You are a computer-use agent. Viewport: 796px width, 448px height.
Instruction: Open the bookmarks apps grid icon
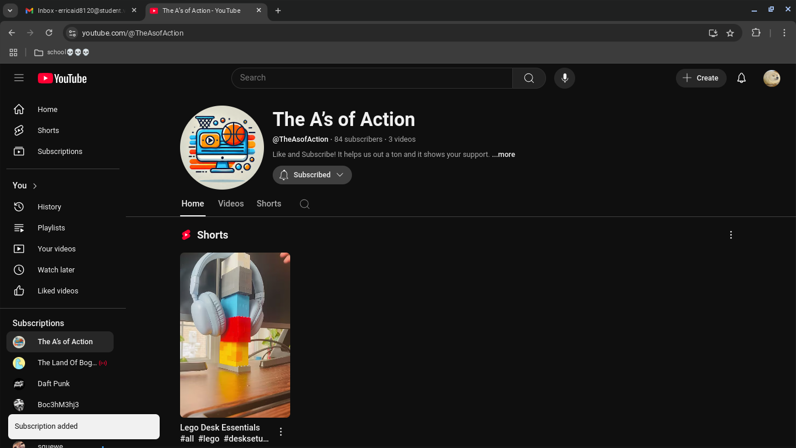click(13, 52)
